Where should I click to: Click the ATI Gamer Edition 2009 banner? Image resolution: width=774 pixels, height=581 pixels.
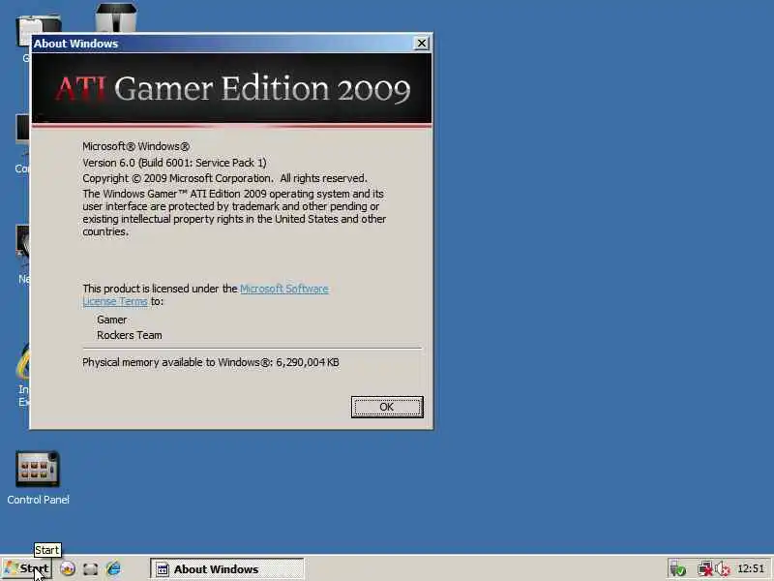pyautogui.click(x=231, y=88)
